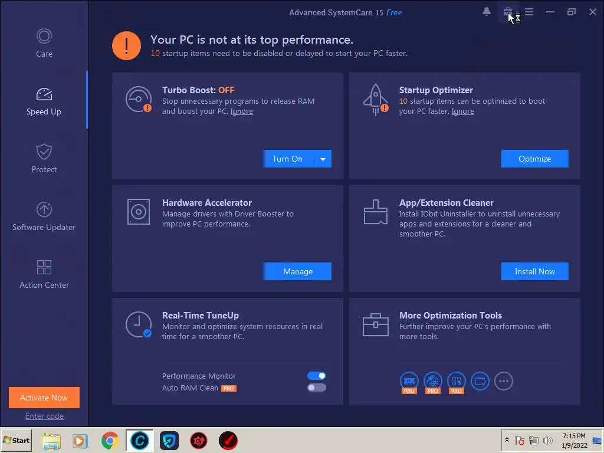Open Google Chrome from the taskbar
604x453 pixels.
click(110, 441)
